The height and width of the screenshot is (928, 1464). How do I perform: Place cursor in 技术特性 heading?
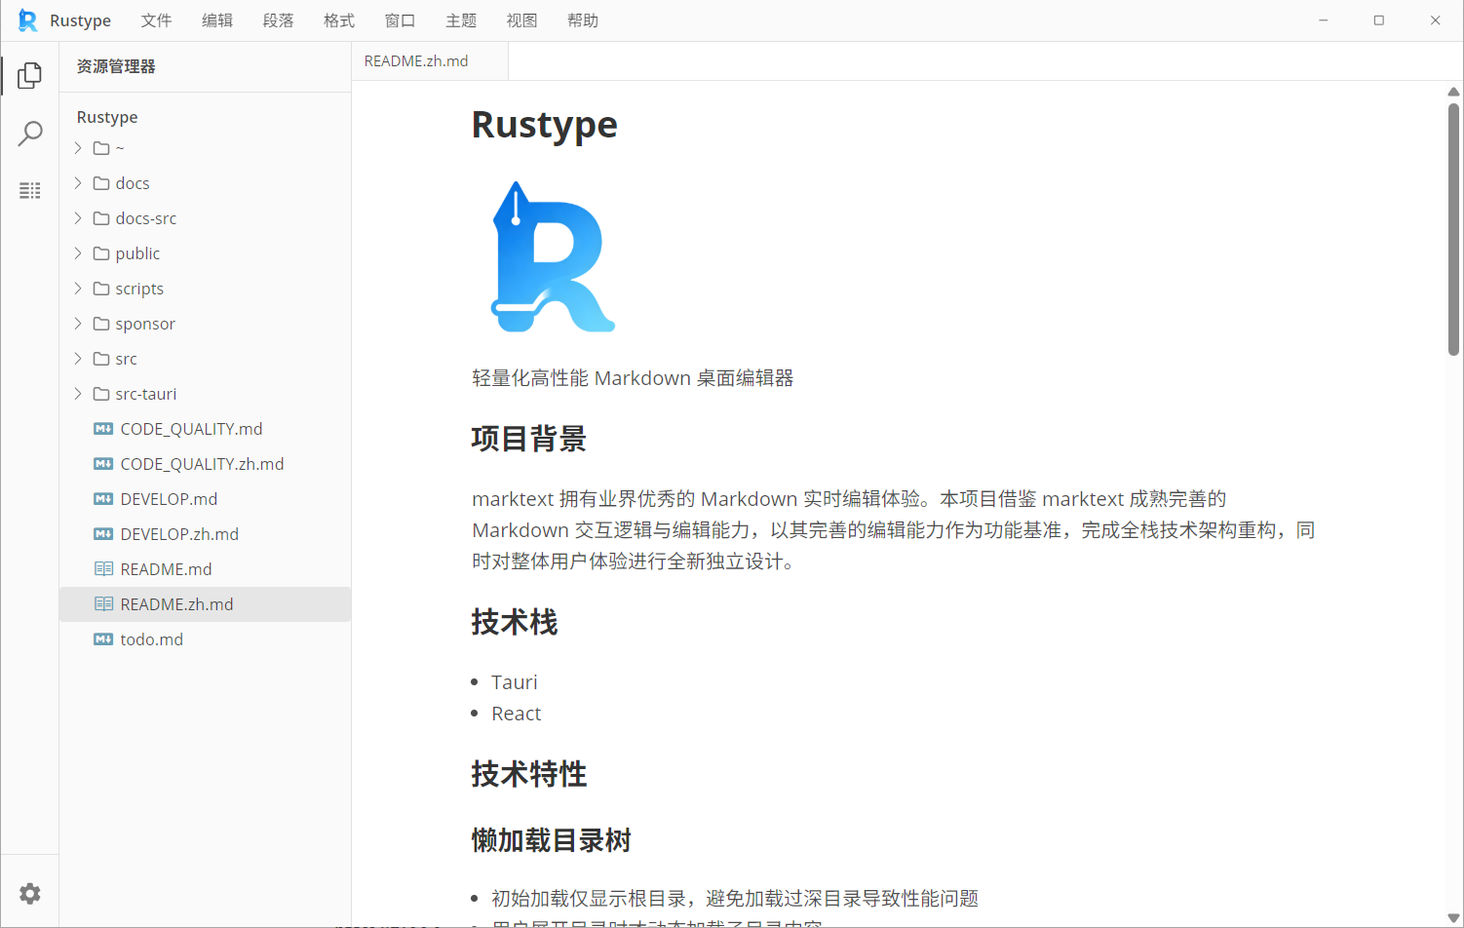tap(529, 774)
